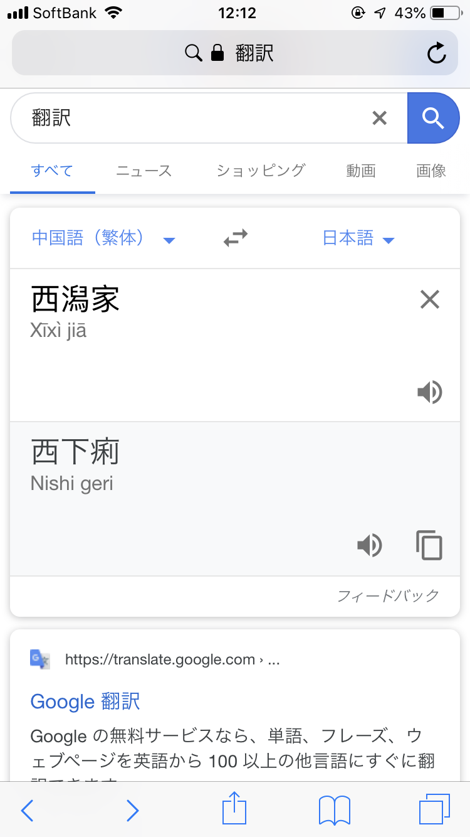Clear the source text 西潟家

coord(430,300)
